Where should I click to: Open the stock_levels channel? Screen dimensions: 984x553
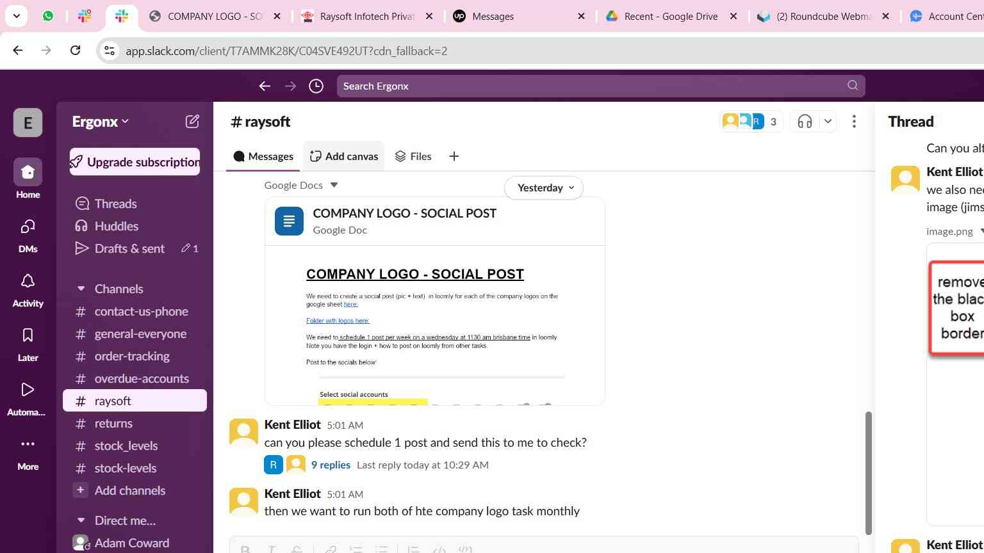(135, 445)
